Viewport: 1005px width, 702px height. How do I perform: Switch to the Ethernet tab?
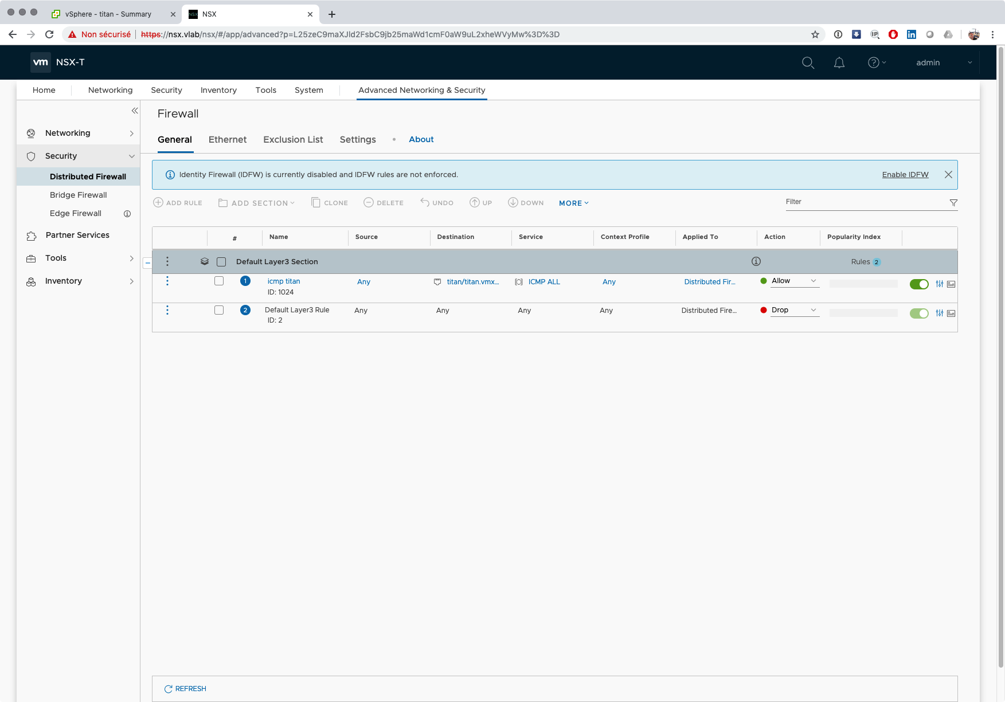click(228, 140)
